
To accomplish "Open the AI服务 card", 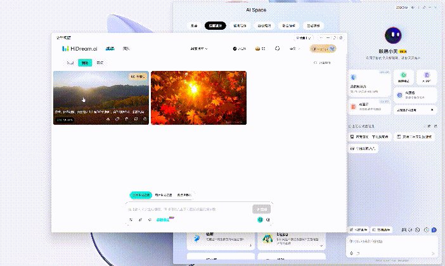I will 415,95.
